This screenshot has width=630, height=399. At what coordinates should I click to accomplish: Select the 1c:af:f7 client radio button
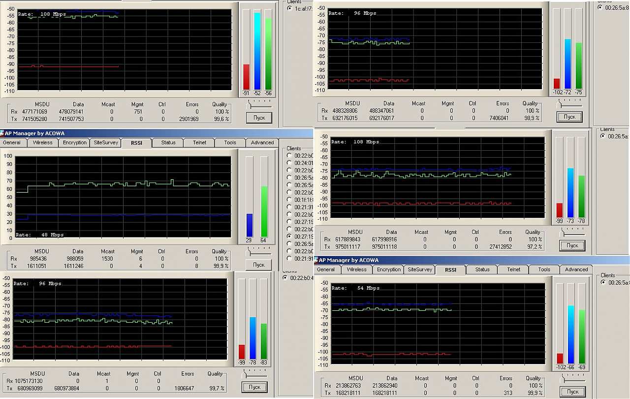290,8
